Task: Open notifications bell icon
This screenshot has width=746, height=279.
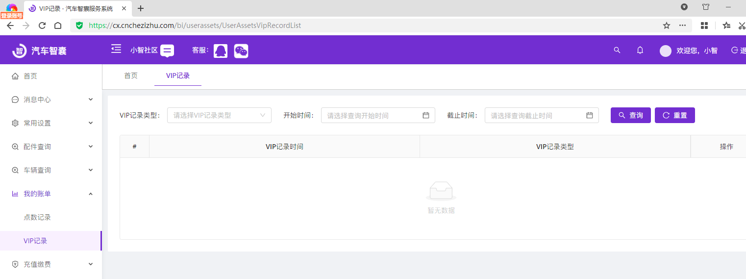Action: 640,50
